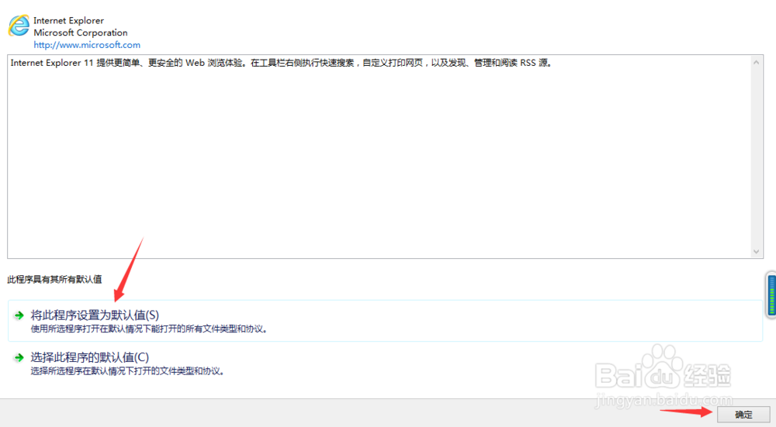Click the Microsoft Corporation publisher text

(x=81, y=33)
